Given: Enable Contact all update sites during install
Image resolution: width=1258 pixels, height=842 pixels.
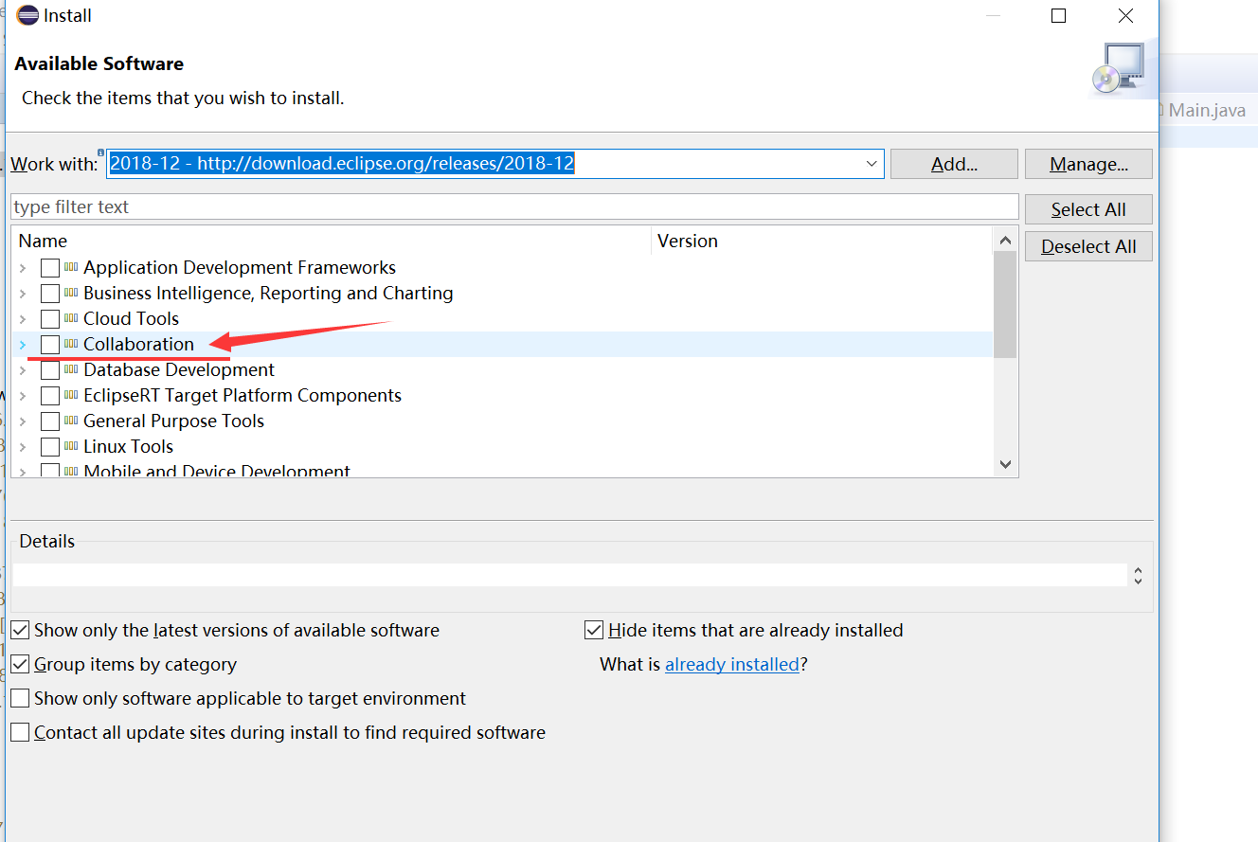Looking at the screenshot, I should [20, 731].
